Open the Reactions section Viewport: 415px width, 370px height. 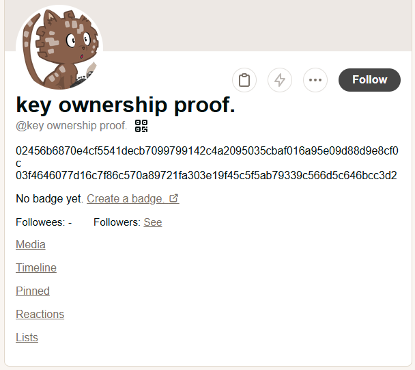[x=40, y=315]
